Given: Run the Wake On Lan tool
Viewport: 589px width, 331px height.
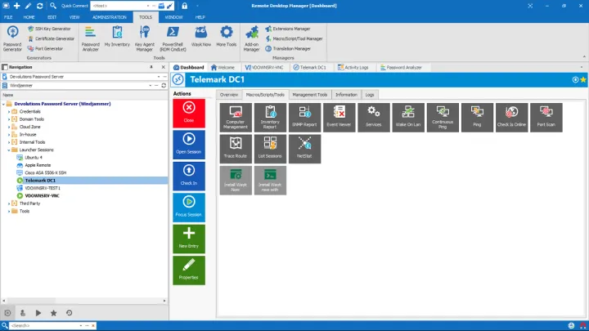Looking at the screenshot, I should (408, 117).
